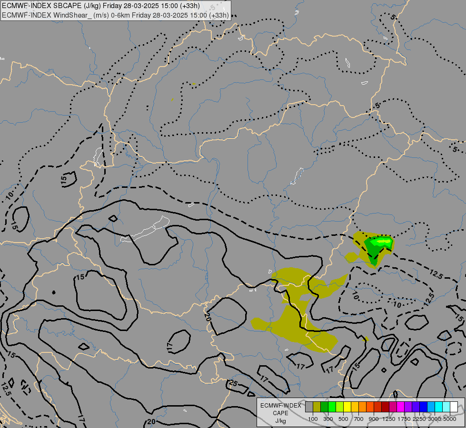Click the sky blue swatch left of 3000
The image size is (466, 428).
tap(431, 407)
